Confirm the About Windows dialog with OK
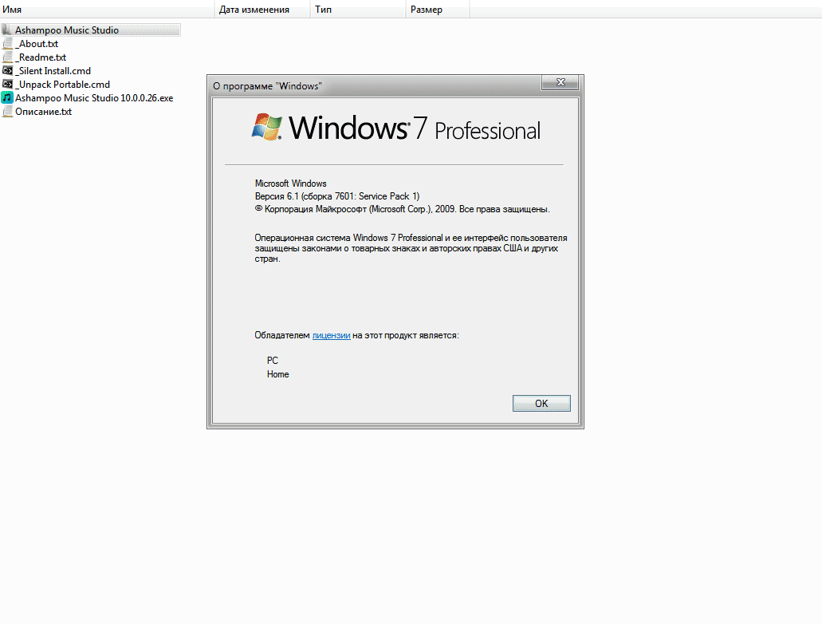The image size is (822, 624). coord(541,403)
